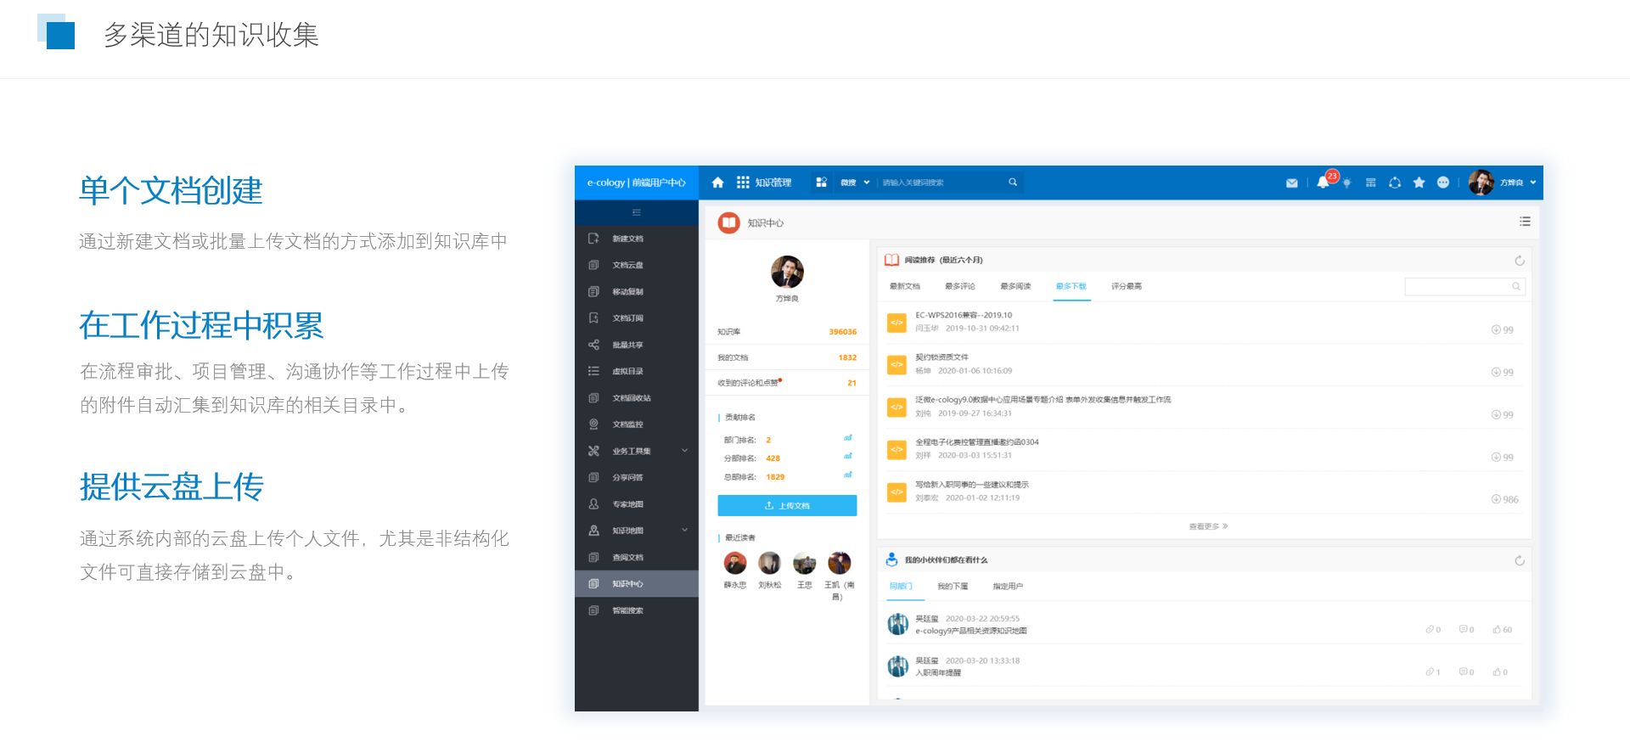Viewport: 1630px width, 742px height.
Task: Click the search magnifier in top bar
Action: (1013, 183)
